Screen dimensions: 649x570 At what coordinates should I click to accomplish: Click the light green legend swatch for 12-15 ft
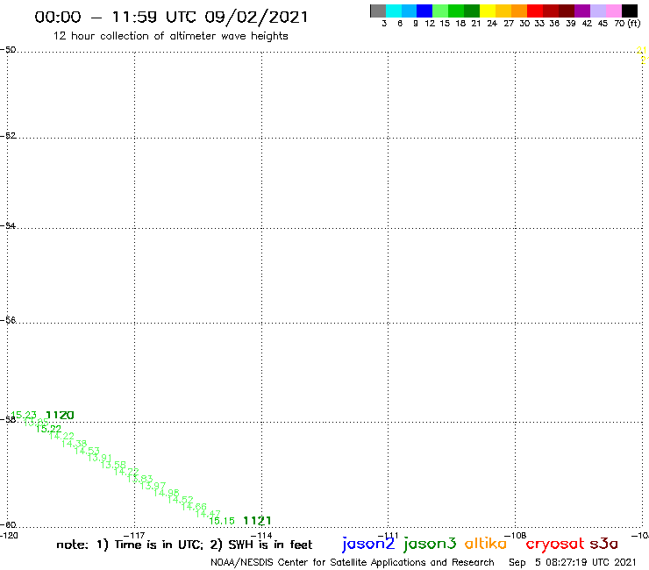440,11
